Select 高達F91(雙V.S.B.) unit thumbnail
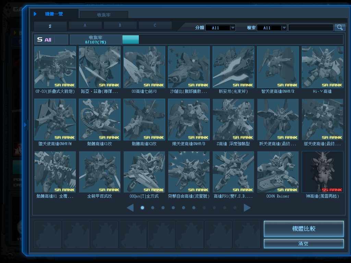 pyautogui.click(x=233, y=172)
